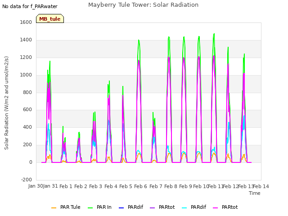Click the 800 y-axis tick value

(x=27, y=93)
